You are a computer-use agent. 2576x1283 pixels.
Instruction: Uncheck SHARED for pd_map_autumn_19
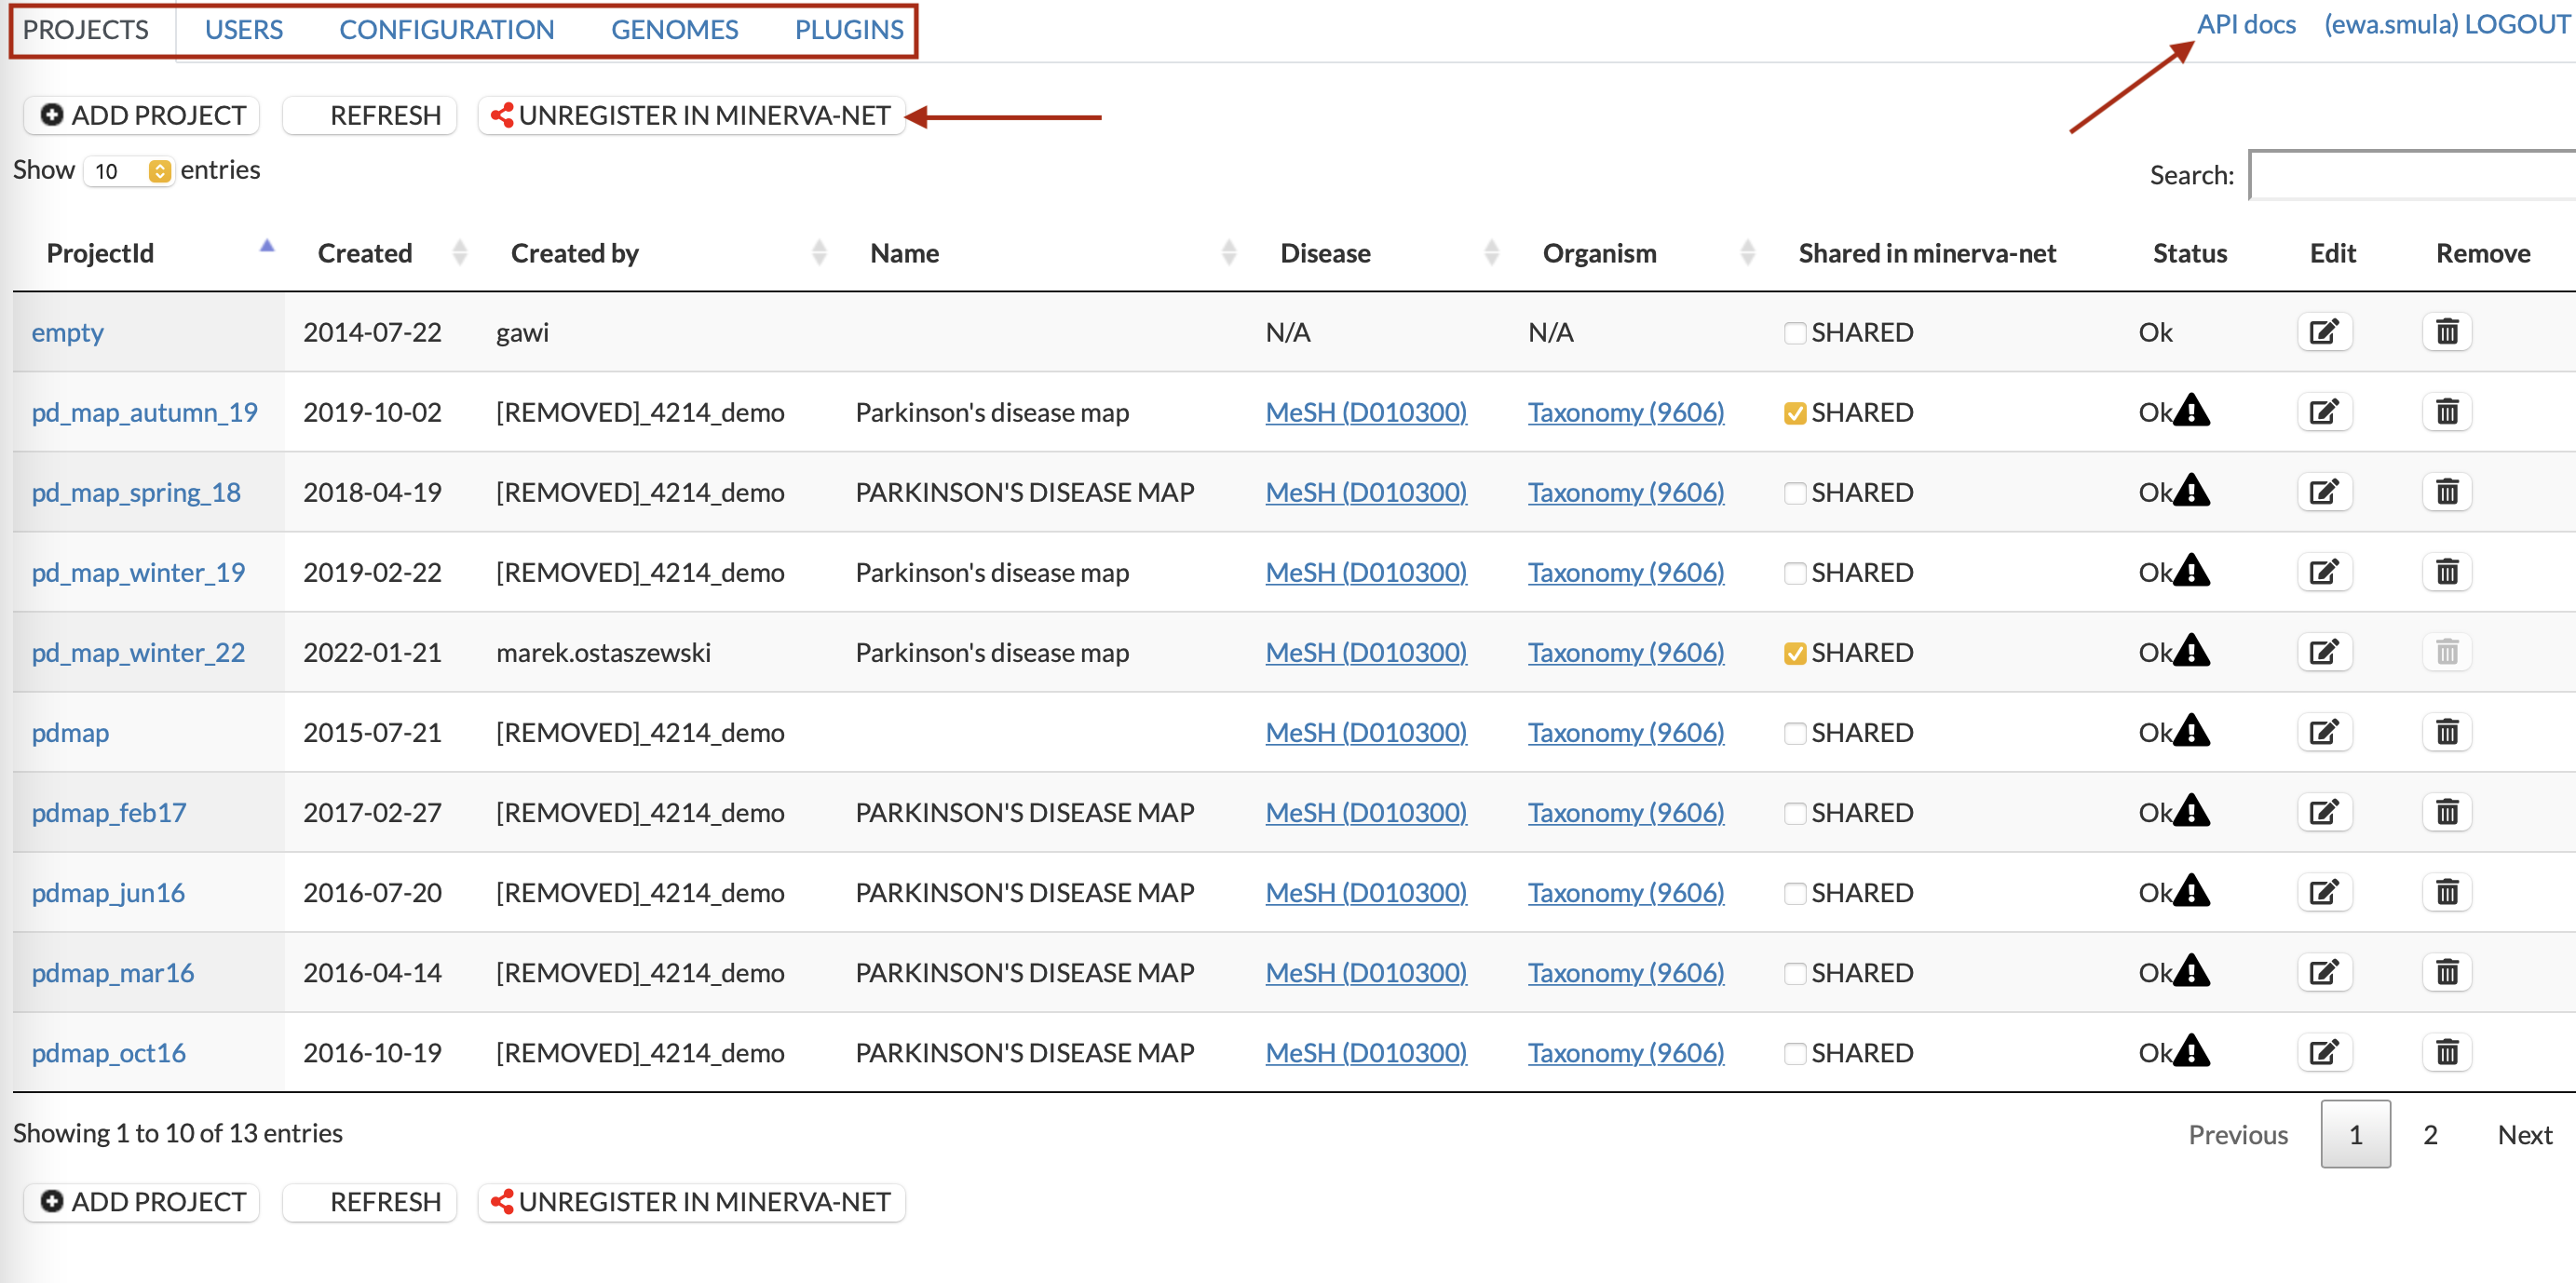pos(1794,413)
